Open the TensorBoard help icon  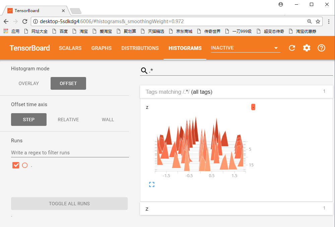pos(321,48)
